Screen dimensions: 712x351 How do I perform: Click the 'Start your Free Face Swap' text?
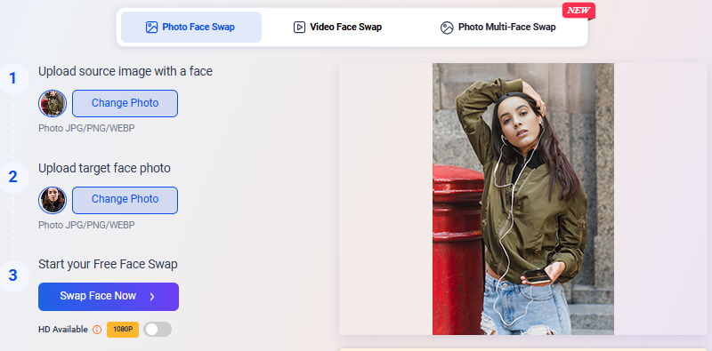point(108,265)
